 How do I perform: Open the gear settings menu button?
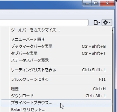tap(107, 23)
